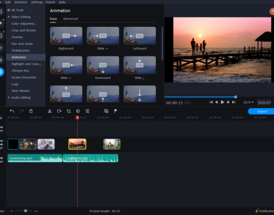Viewport: 274px width, 215px height.
Task: Open the crop tool in timeline toolbar
Action: coord(69,111)
